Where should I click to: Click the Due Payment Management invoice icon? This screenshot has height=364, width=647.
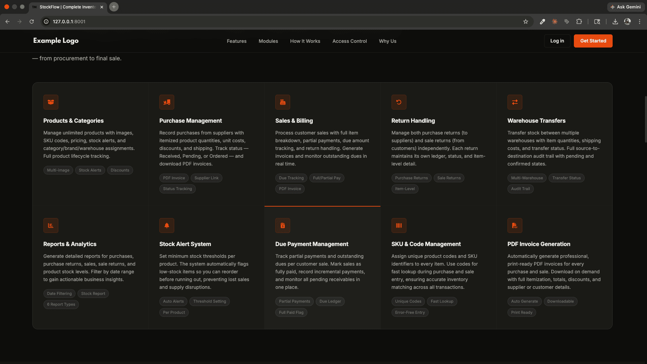pos(282,225)
